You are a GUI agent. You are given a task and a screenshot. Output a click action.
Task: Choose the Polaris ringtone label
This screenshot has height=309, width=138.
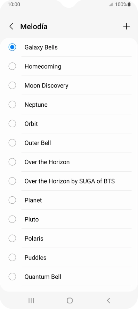34,239
